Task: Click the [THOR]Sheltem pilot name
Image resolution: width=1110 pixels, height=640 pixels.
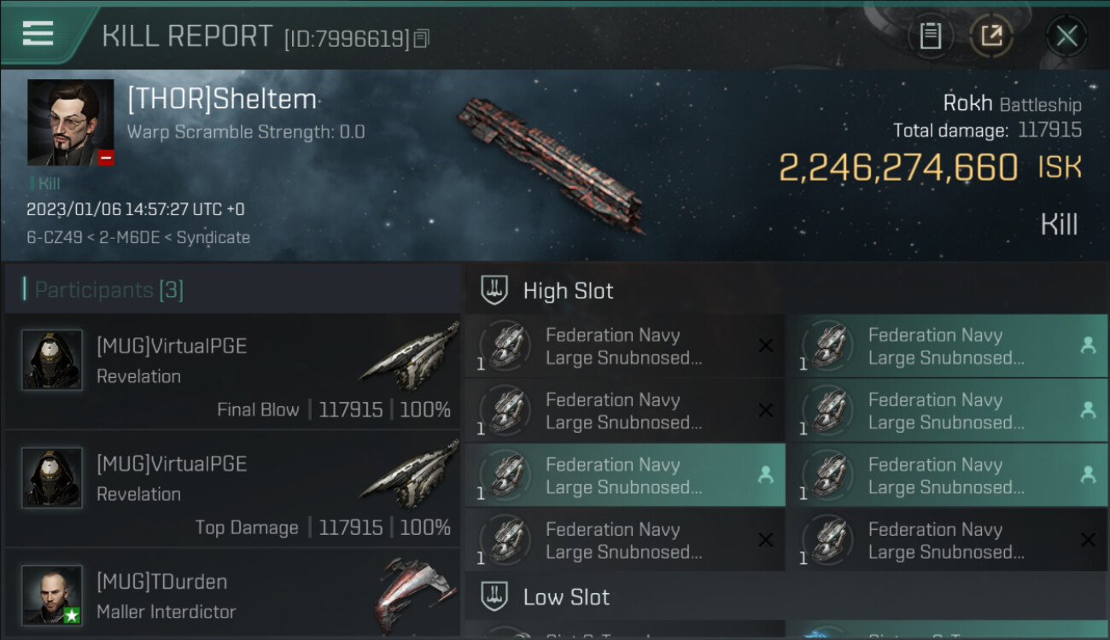Action: pos(222,99)
